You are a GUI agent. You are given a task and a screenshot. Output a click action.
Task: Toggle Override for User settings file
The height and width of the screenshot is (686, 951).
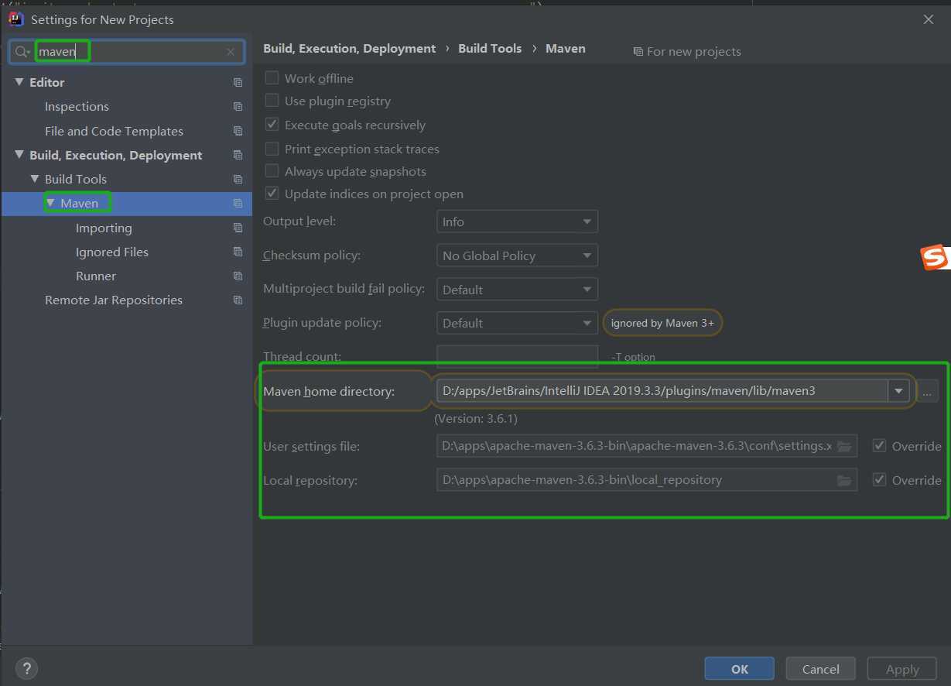pyautogui.click(x=879, y=446)
